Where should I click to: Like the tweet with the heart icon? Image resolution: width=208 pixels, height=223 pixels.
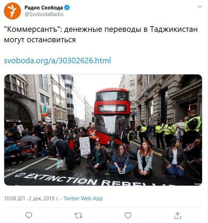128,215
